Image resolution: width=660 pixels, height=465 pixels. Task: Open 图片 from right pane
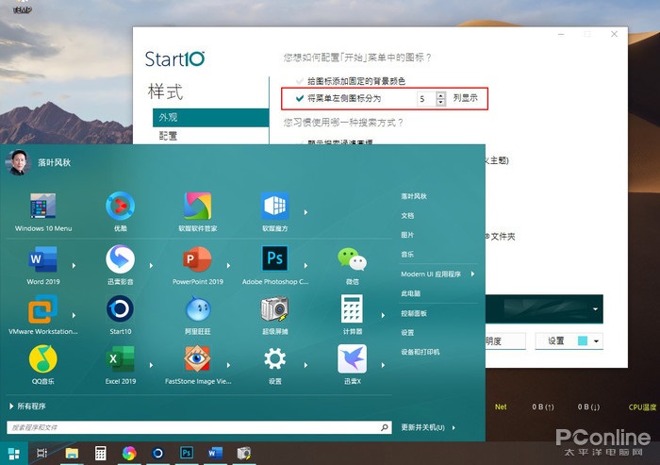[407, 235]
